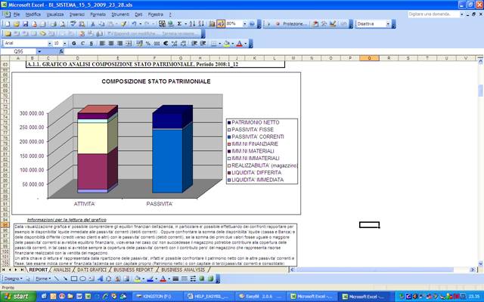This screenshot has width=484, height=302.
Task: Undo the last action
Action: 134,24
